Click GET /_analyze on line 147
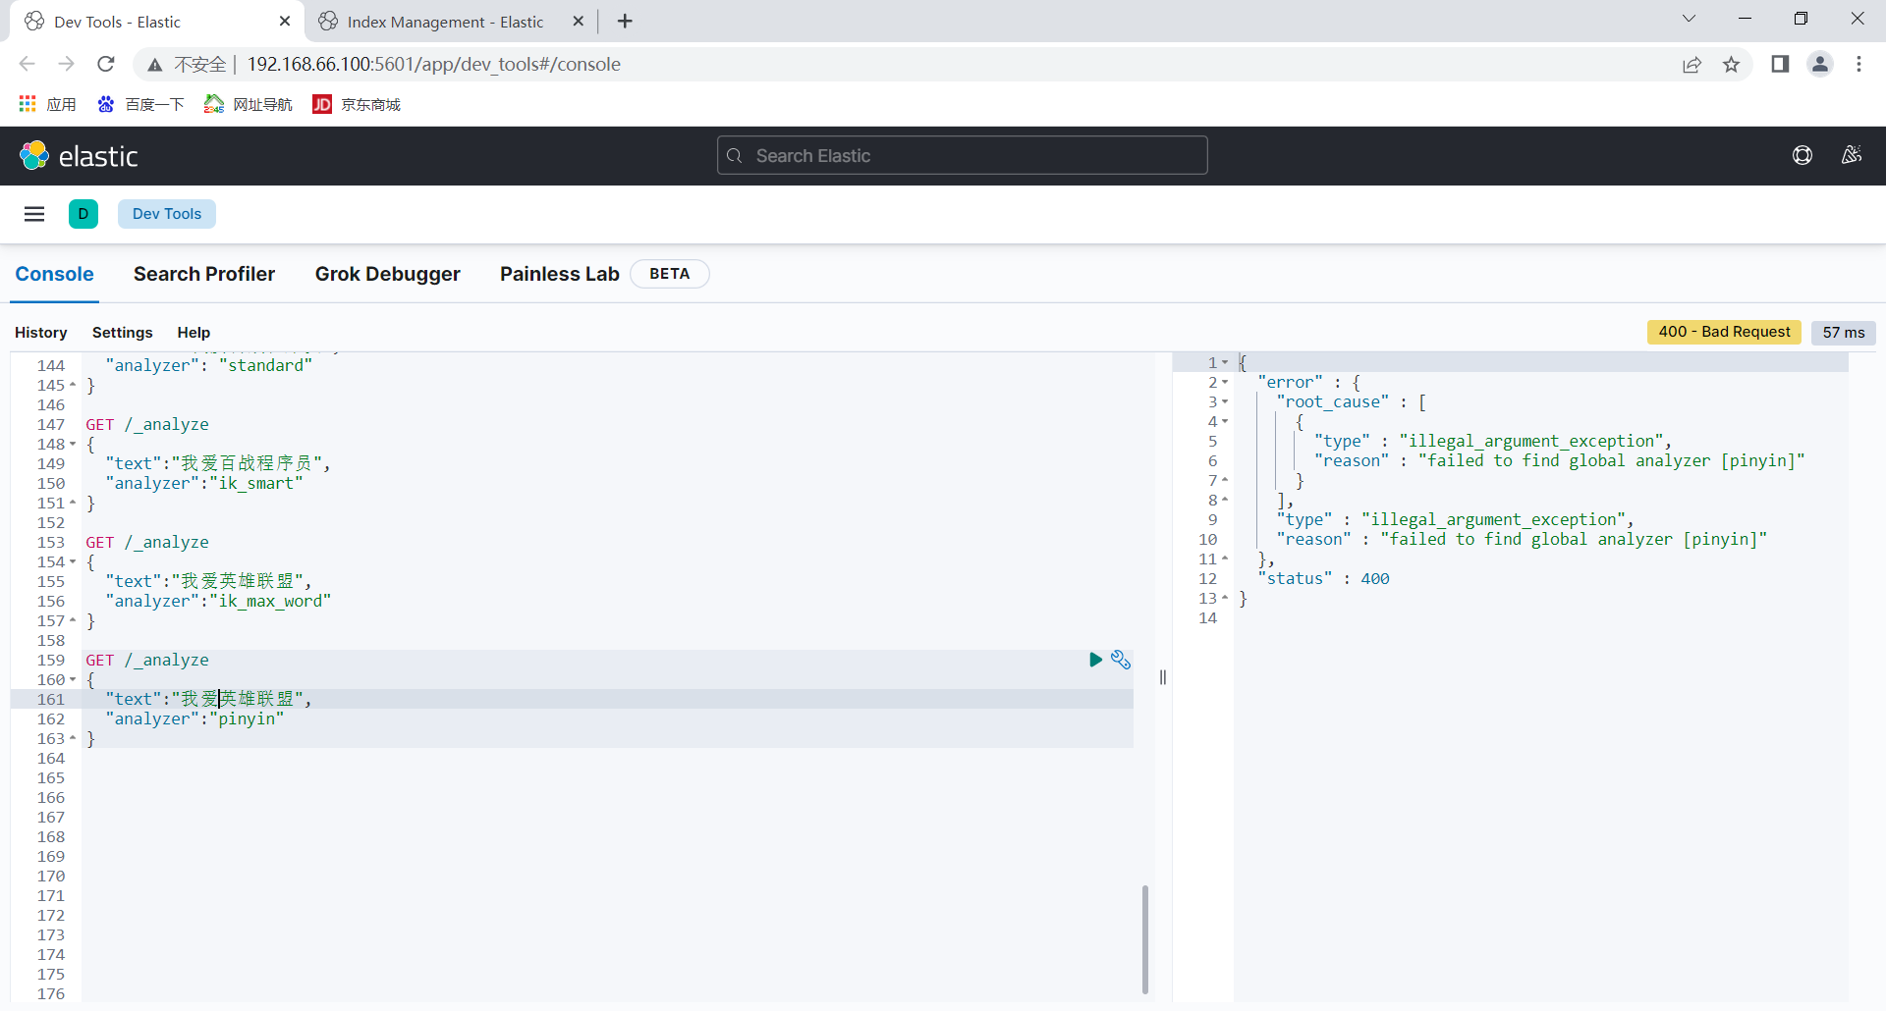 (x=147, y=424)
